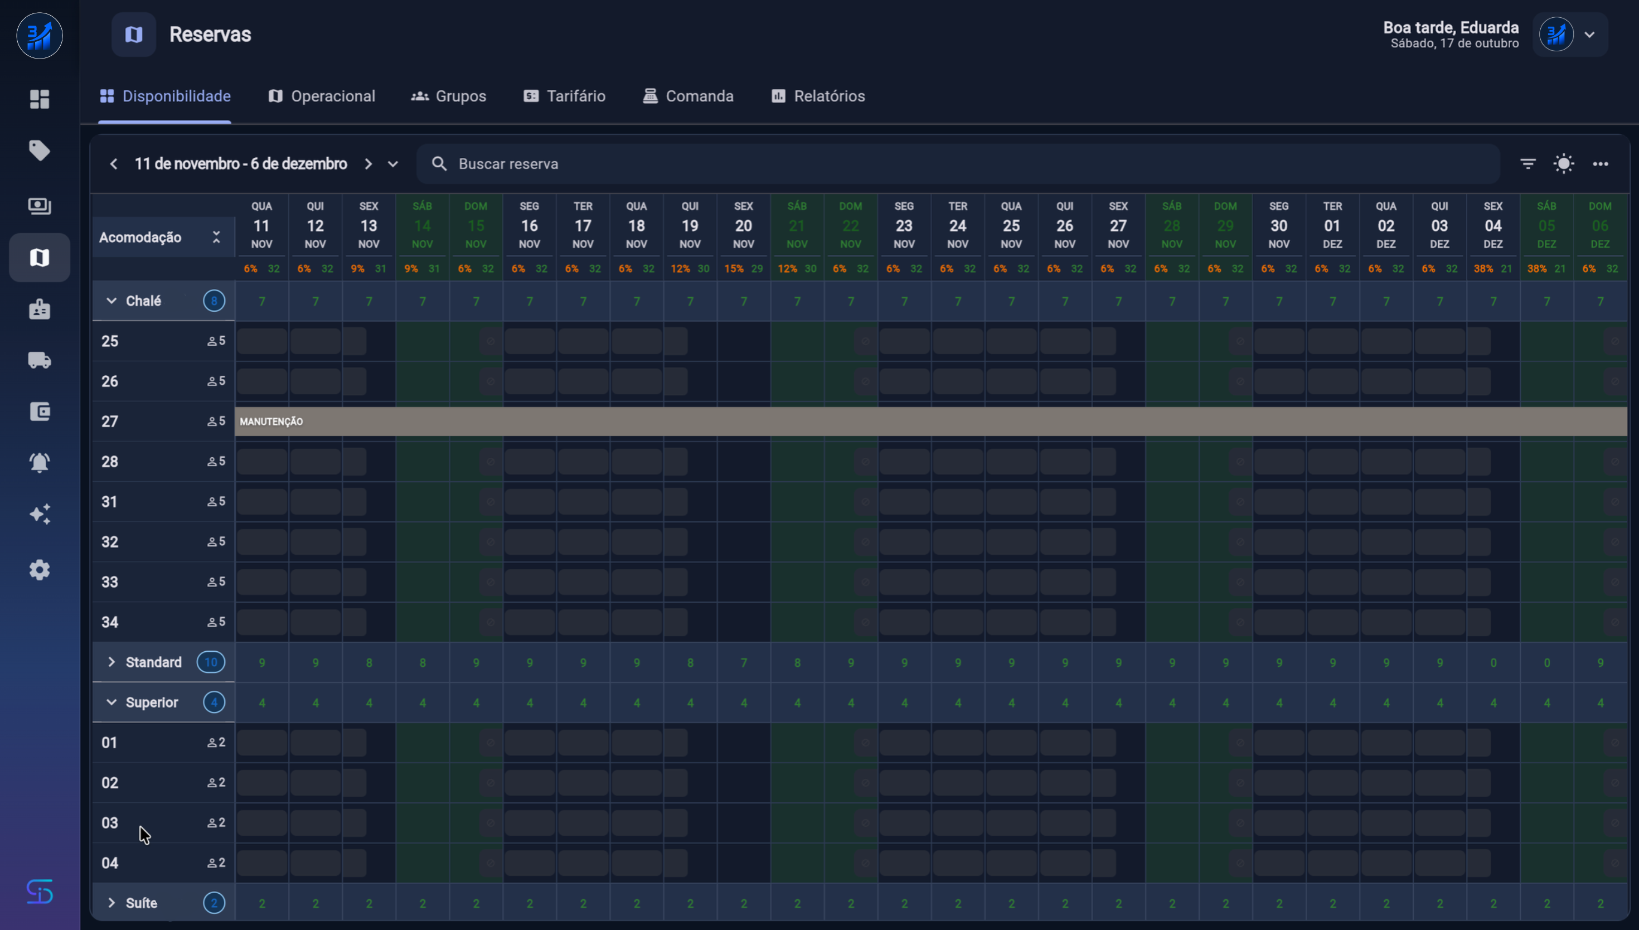Click user avatar next to Eduarda greeting

[x=1556, y=35]
